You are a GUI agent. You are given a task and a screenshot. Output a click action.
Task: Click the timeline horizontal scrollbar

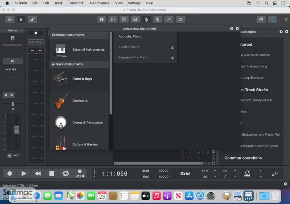[x=159, y=163]
